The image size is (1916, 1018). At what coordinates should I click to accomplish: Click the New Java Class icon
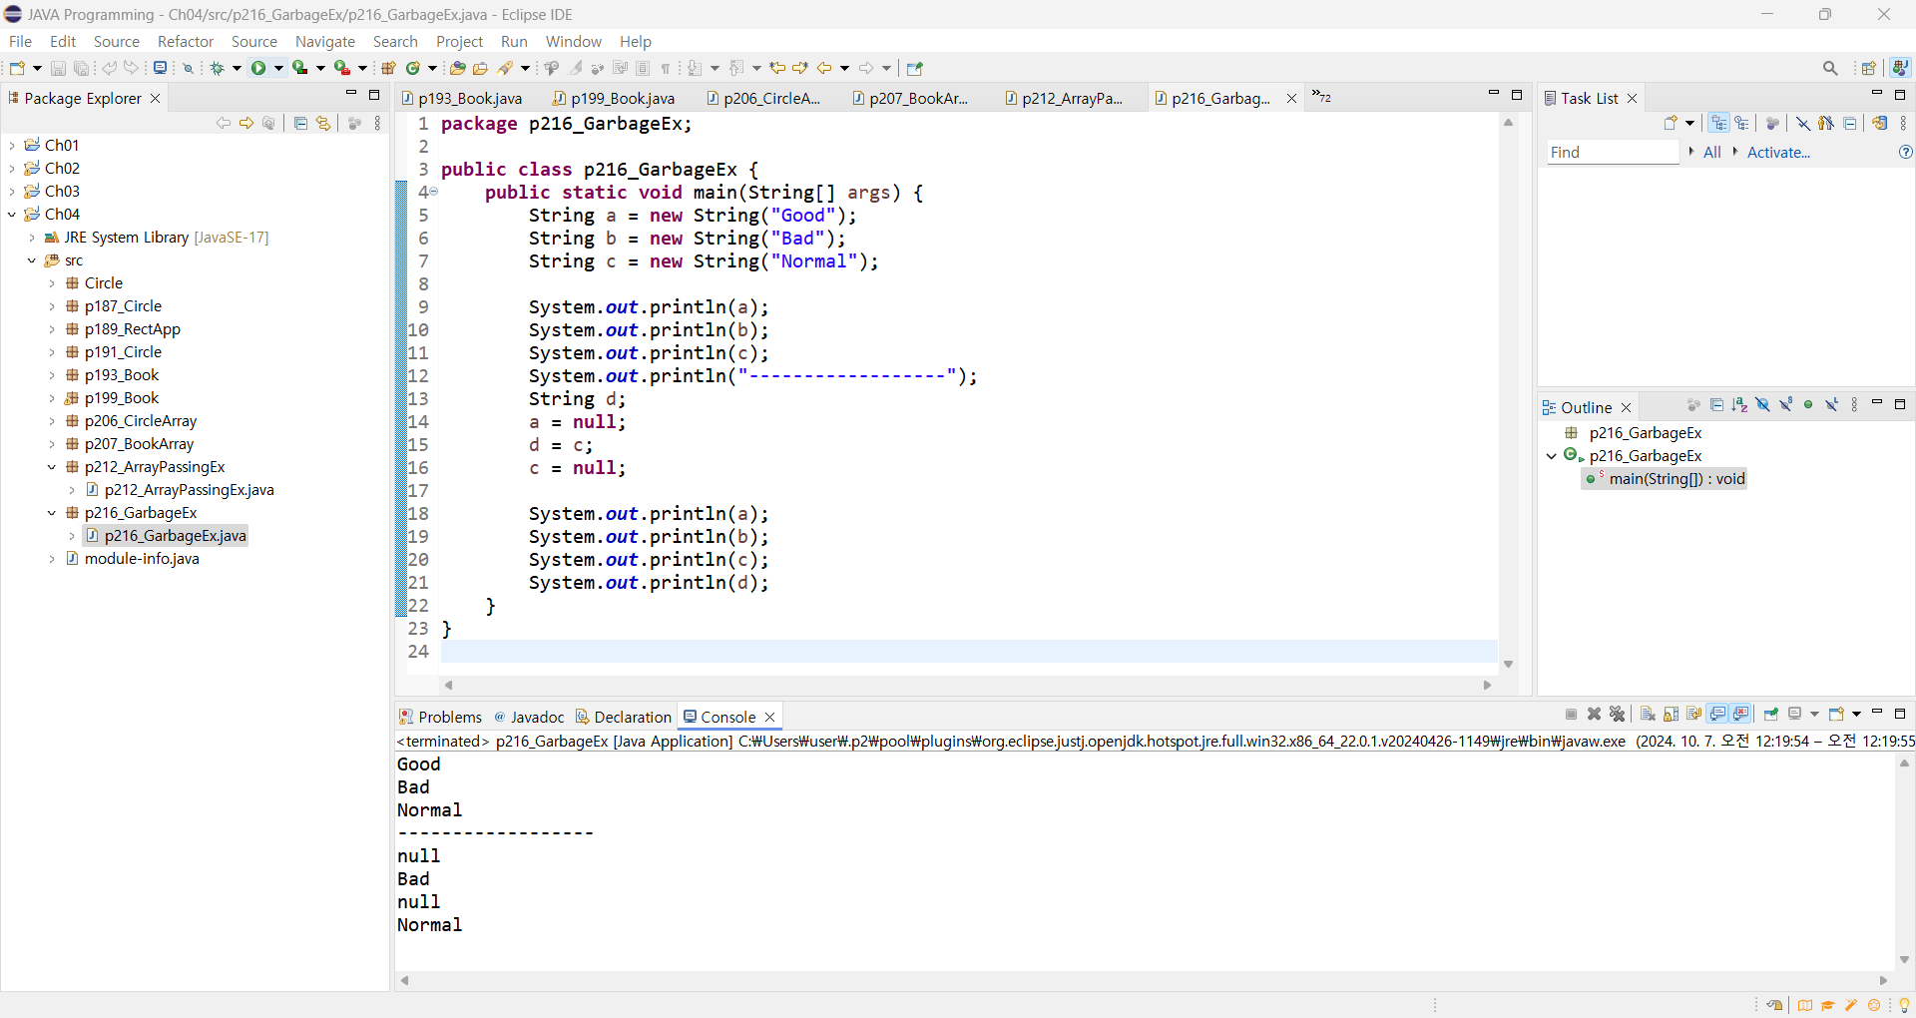412,68
